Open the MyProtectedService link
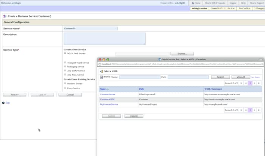Viewport: 265px width, 156px height. [x=109, y=104]
